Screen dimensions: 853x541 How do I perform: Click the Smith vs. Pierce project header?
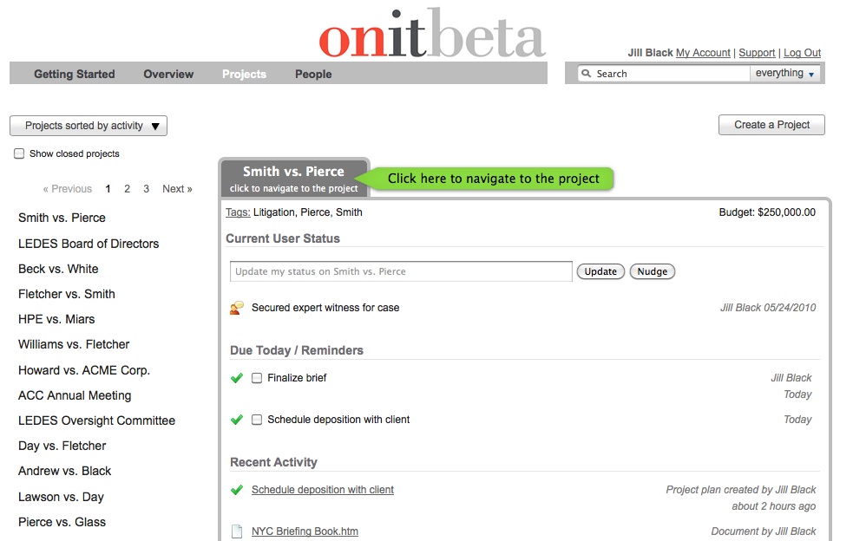[294, 179]
